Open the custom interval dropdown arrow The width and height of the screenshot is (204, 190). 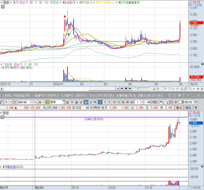pos(142,102)
